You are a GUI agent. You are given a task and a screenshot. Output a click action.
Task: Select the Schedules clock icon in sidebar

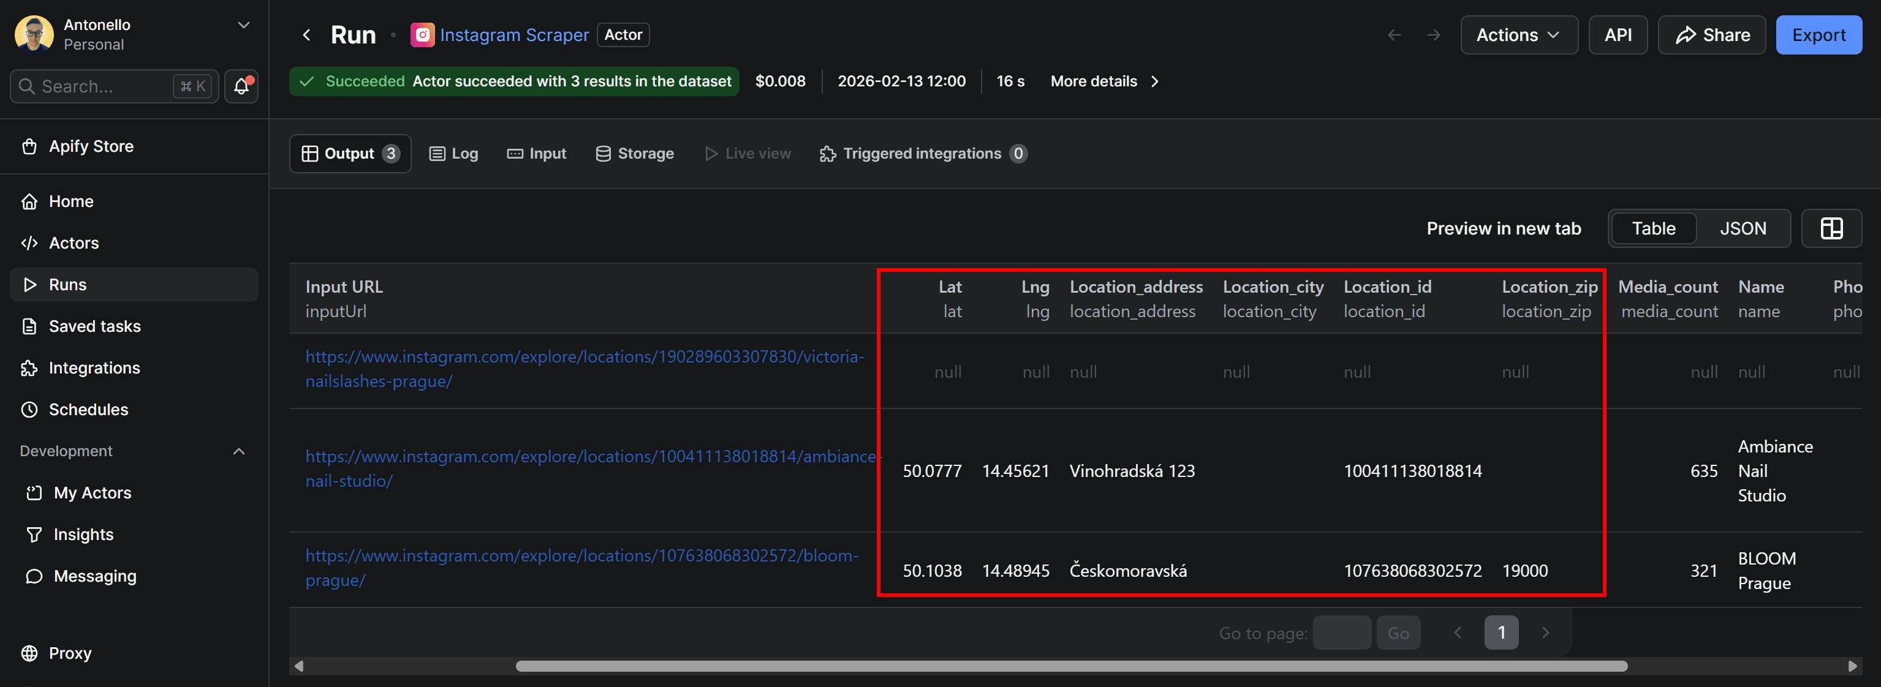click(x=30, y=410)
